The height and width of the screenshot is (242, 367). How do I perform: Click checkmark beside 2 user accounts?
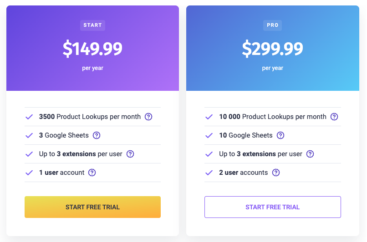209,173
